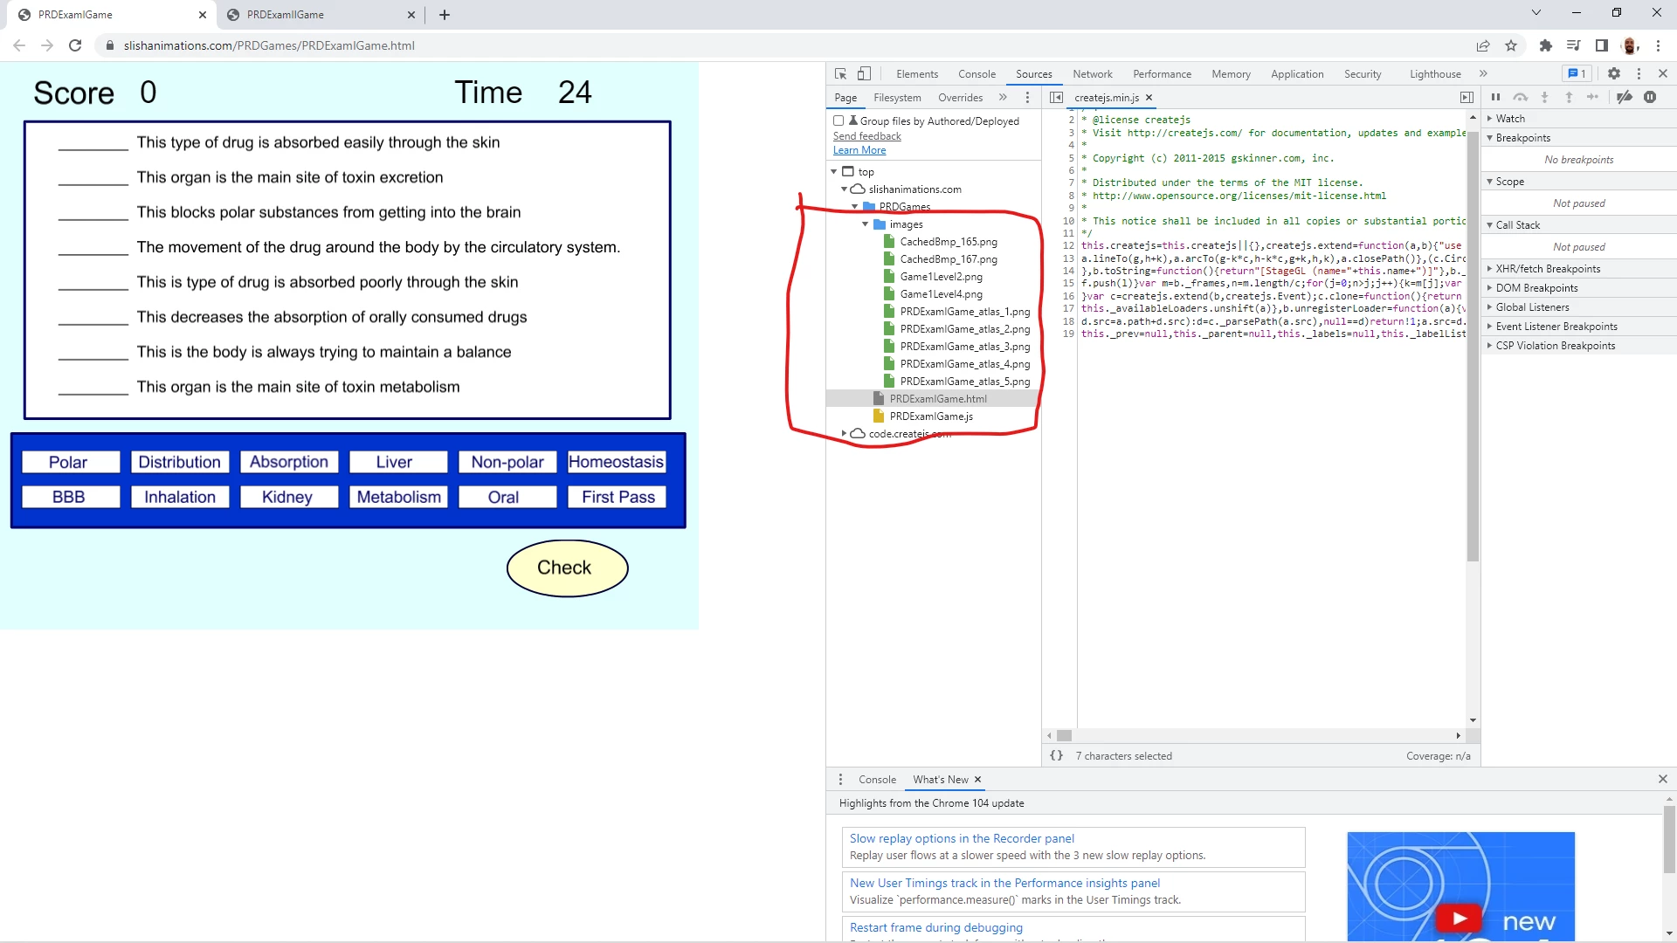This screenshot has height=943, width=1677.
Task: Hide the navigator sidebar icon
Action: coord(1056,98)
